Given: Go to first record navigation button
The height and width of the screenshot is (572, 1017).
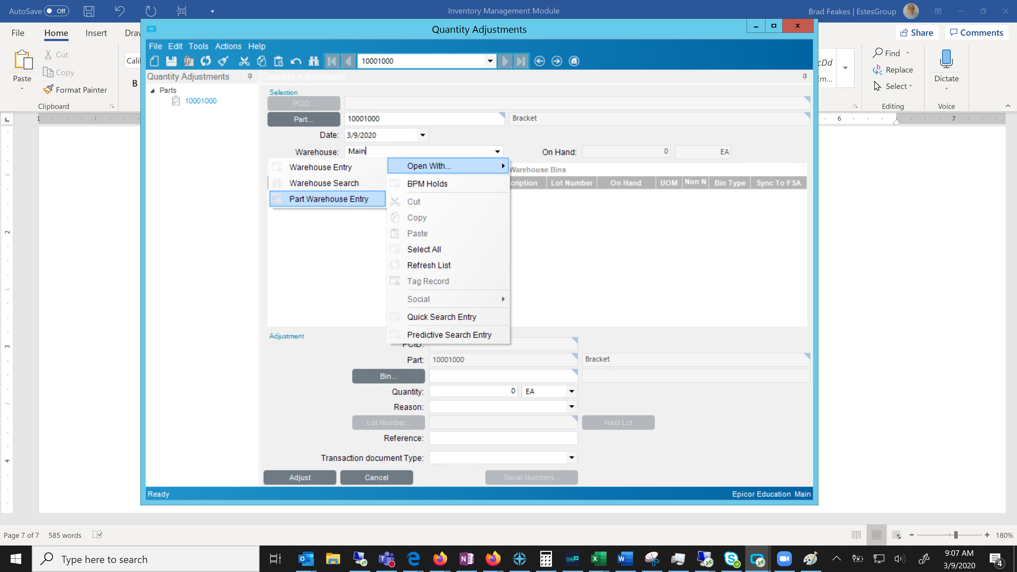Looking at the screenshot, I should tap(332, 61).
